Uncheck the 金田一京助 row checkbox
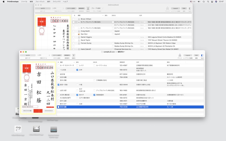Viewport: 226px width, 141px height. pyautogui.click(x=58, y=85)
